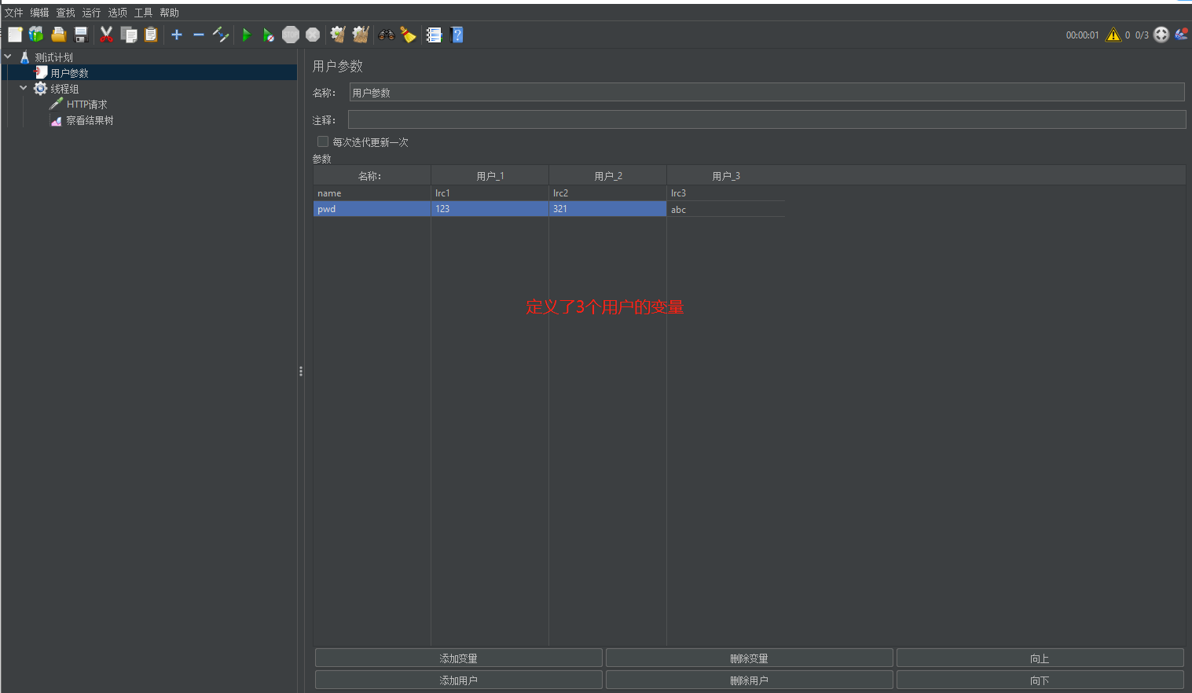Click the 删除用户 button
Image resolution: width=1192 pixels, height=693 pixels.
coord(750,680)
